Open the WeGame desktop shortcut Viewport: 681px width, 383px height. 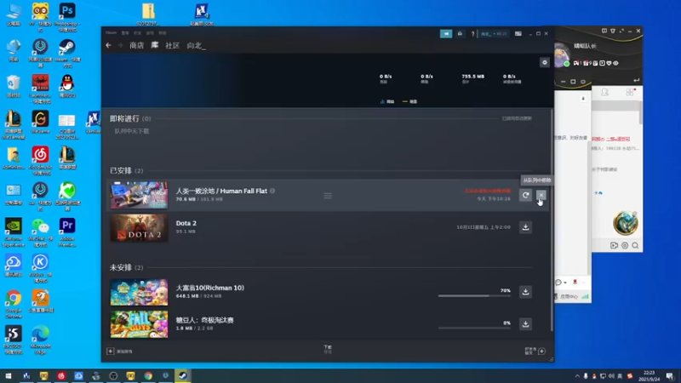click(x=40, y=122)
